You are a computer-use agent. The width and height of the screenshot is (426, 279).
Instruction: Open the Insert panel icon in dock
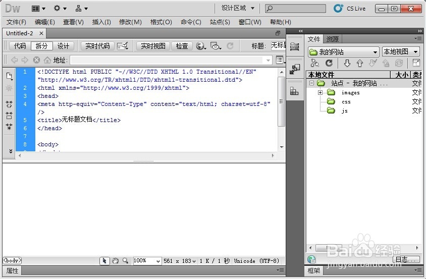294,46
